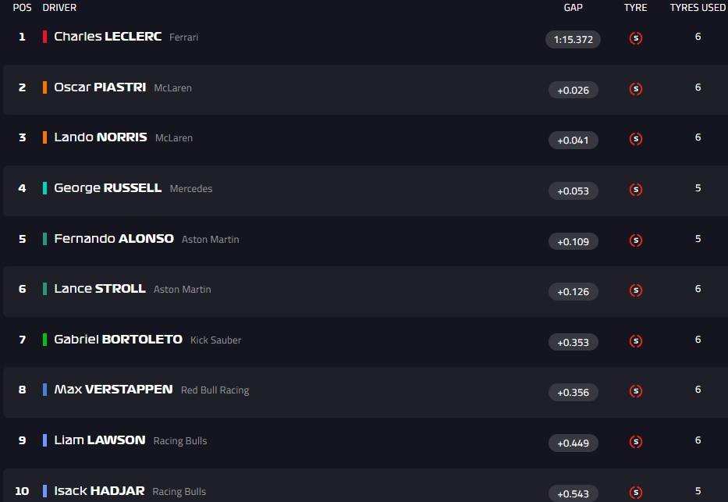Click the blue Red Bull team color bar
728x502 pixels.
tap(44, 390)
